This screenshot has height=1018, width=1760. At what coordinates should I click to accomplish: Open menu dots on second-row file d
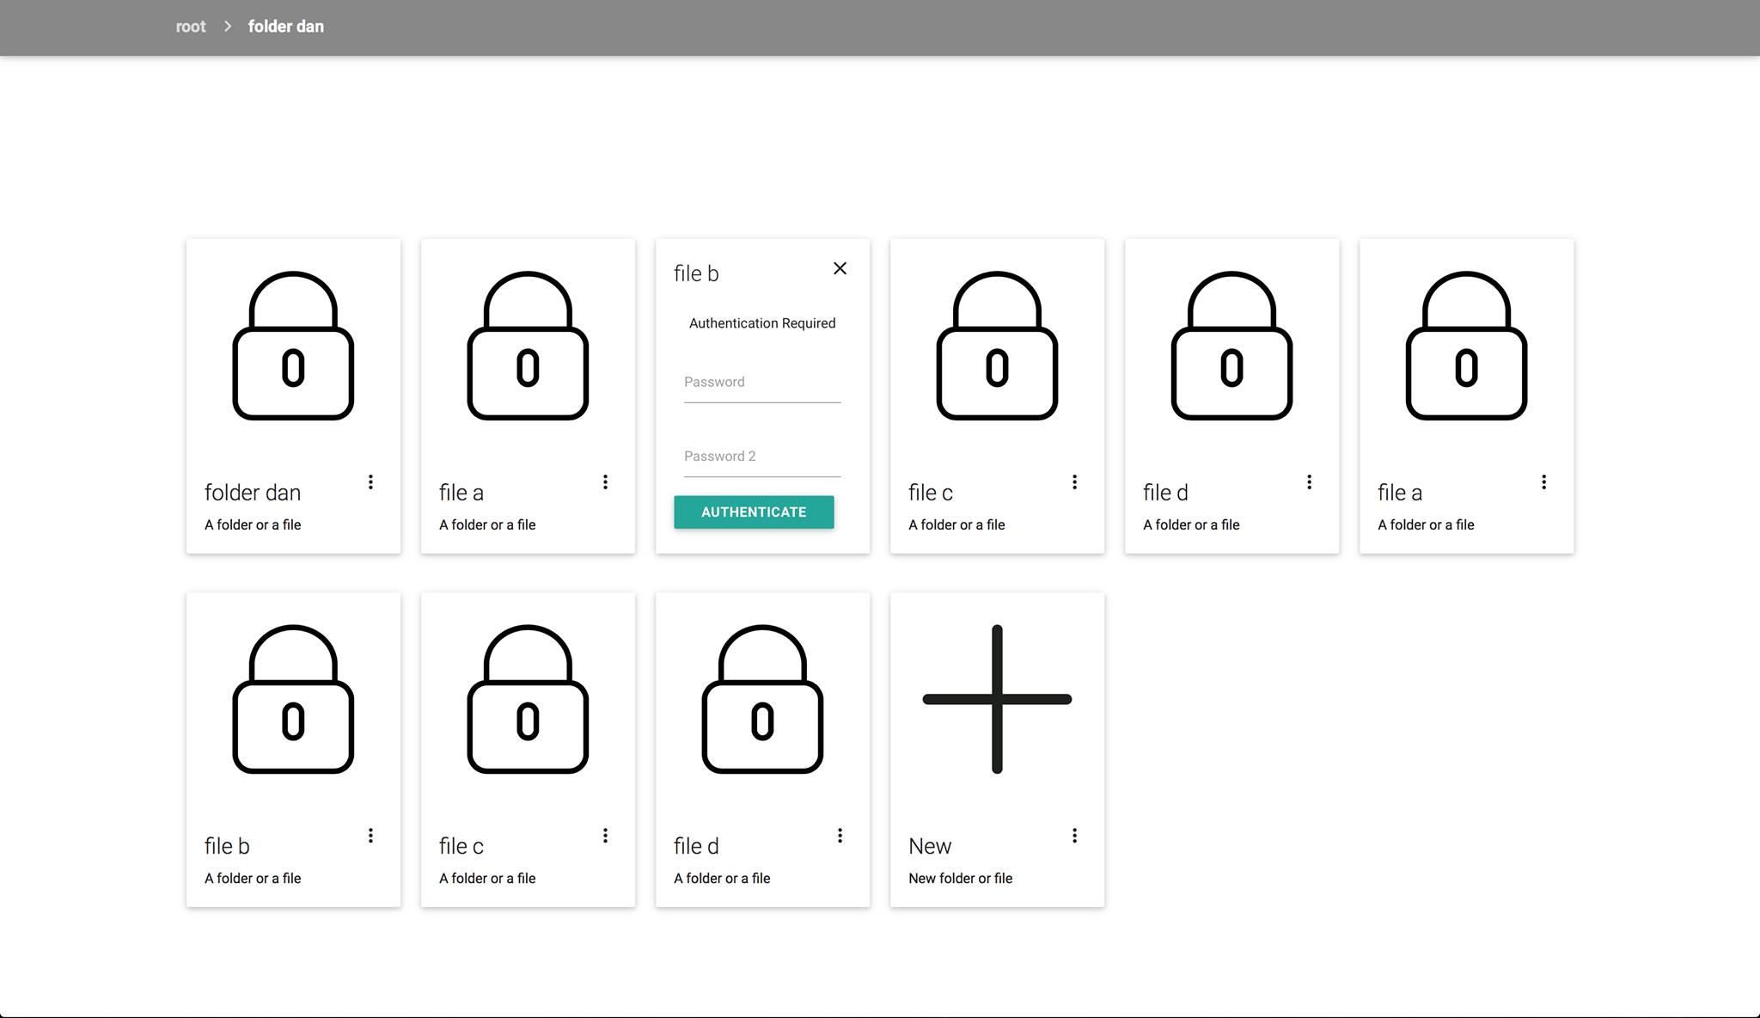coord(840,836)
